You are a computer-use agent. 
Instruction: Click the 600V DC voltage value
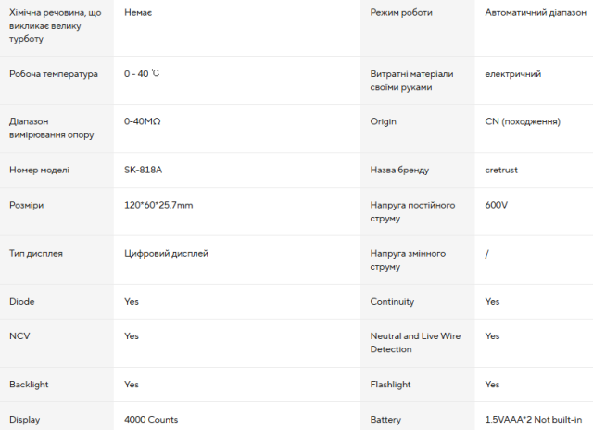tap(497, 205)
